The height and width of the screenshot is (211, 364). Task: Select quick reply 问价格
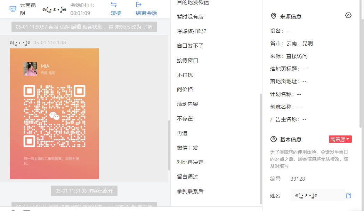[185, 89]
